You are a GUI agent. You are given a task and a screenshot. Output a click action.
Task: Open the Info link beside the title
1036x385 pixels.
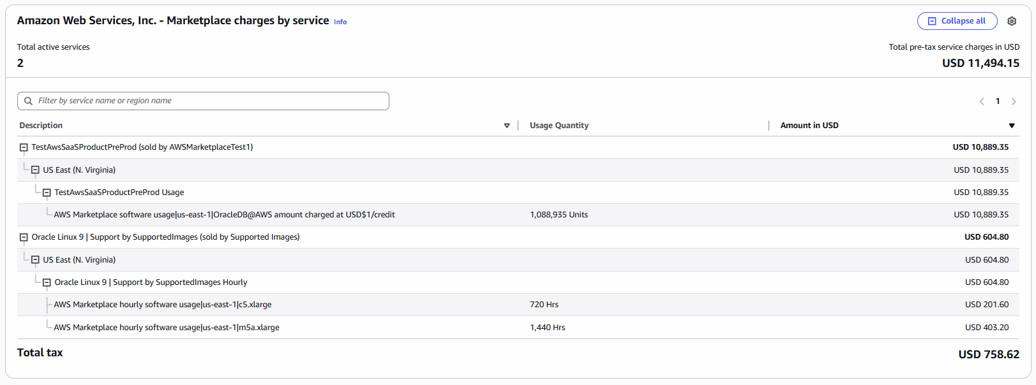coord(340,22)
